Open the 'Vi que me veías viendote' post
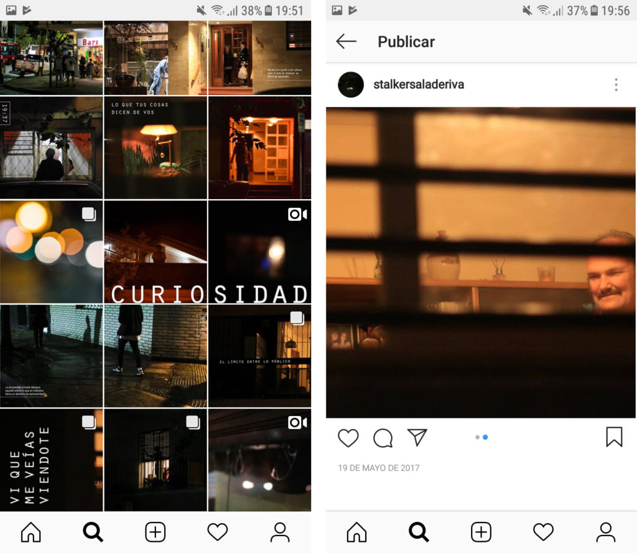The height and width of the screenshot is (553, 637). click(x=52, y=460)
